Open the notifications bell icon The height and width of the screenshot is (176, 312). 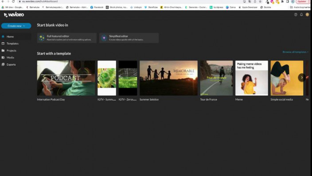[x=301, y=15]
